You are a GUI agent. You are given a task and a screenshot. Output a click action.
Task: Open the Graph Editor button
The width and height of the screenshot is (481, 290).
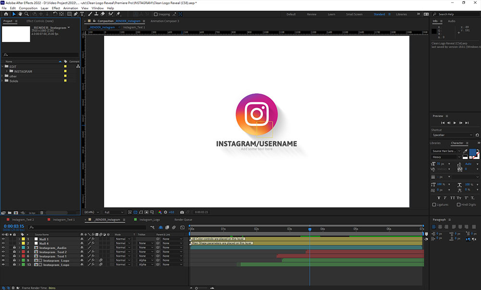point(182,228)
